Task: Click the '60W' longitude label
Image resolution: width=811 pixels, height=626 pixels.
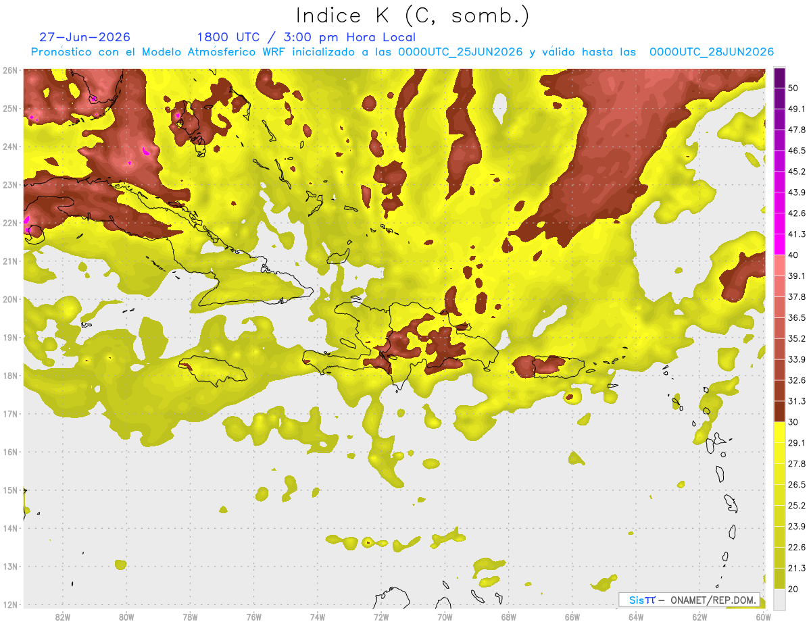Action: [x=764, y=617]
